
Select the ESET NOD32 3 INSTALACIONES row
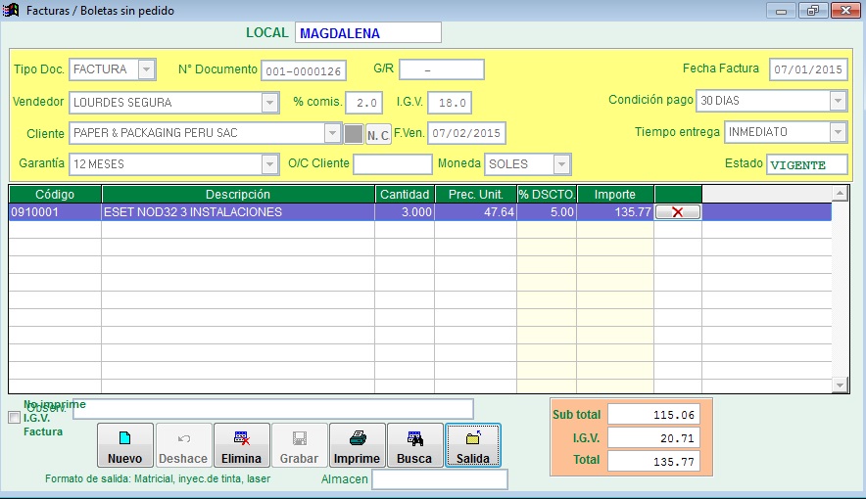coord(238,212)
